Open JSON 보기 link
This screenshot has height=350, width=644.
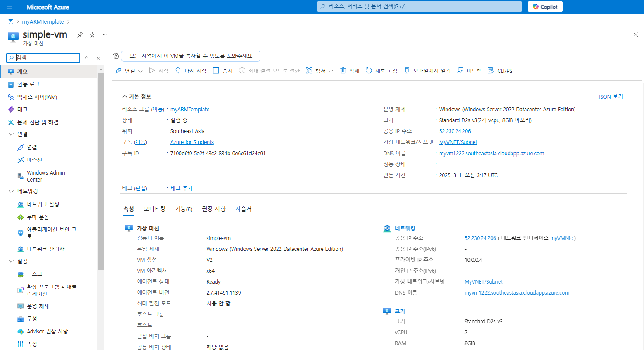pyautogui.click(x=611, y=96)
